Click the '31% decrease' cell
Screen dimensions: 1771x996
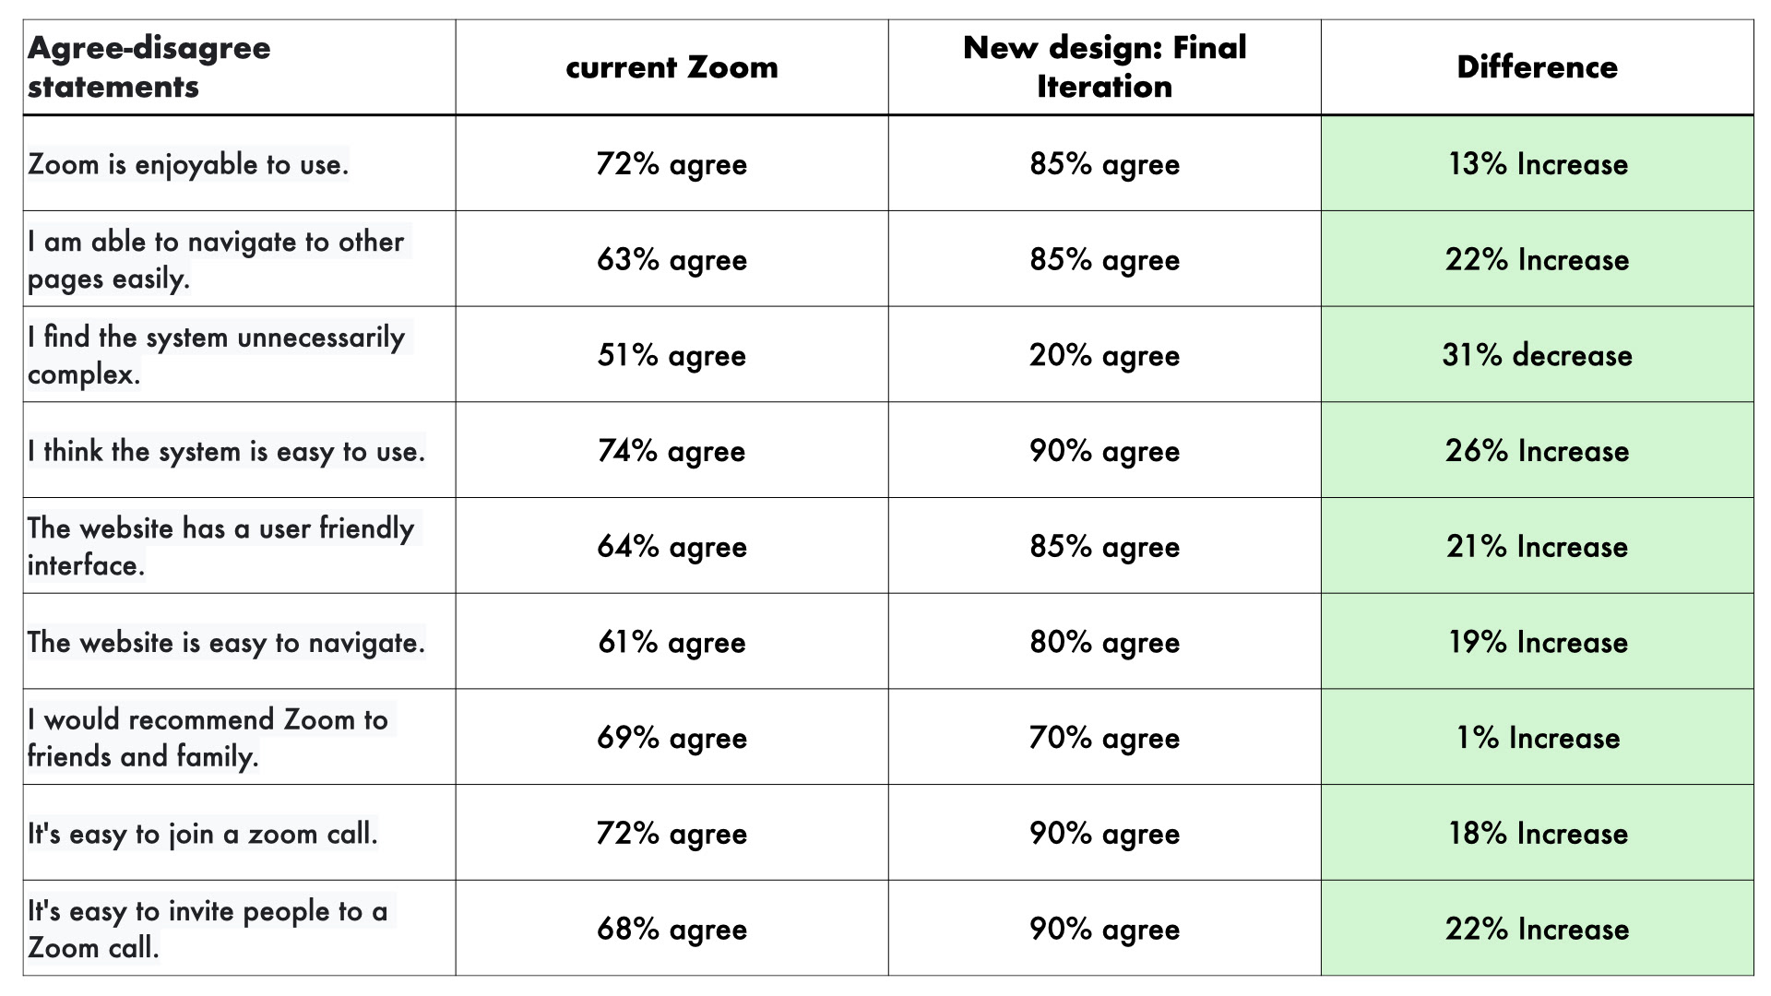point(1537,355)
